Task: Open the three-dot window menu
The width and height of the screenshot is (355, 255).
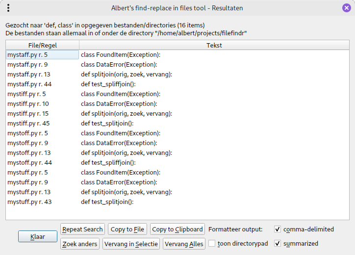Action: point(8,8)
